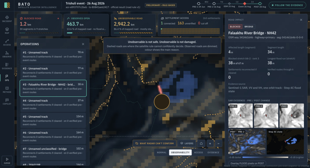Zoom out the map with minus
Image resolution: width=310 pixels, height=168 pixels.
coord(218,143)
